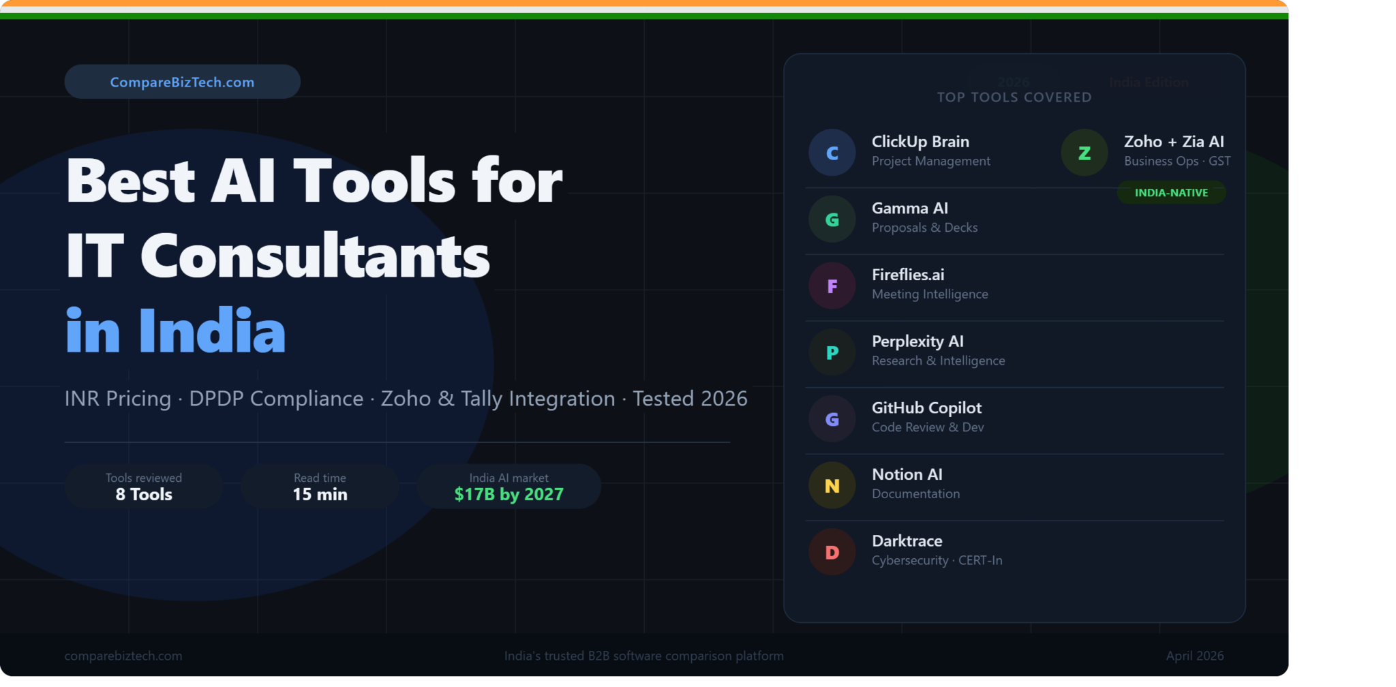Screen dimensions: 1396x687
Task: Click the 'in India' blue headline
Action: coord(176,331)
